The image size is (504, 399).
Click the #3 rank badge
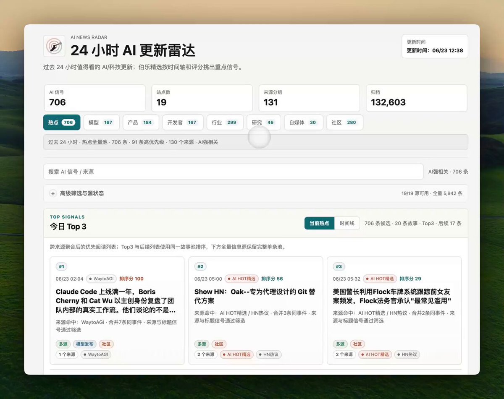click(x=339, y=266)
